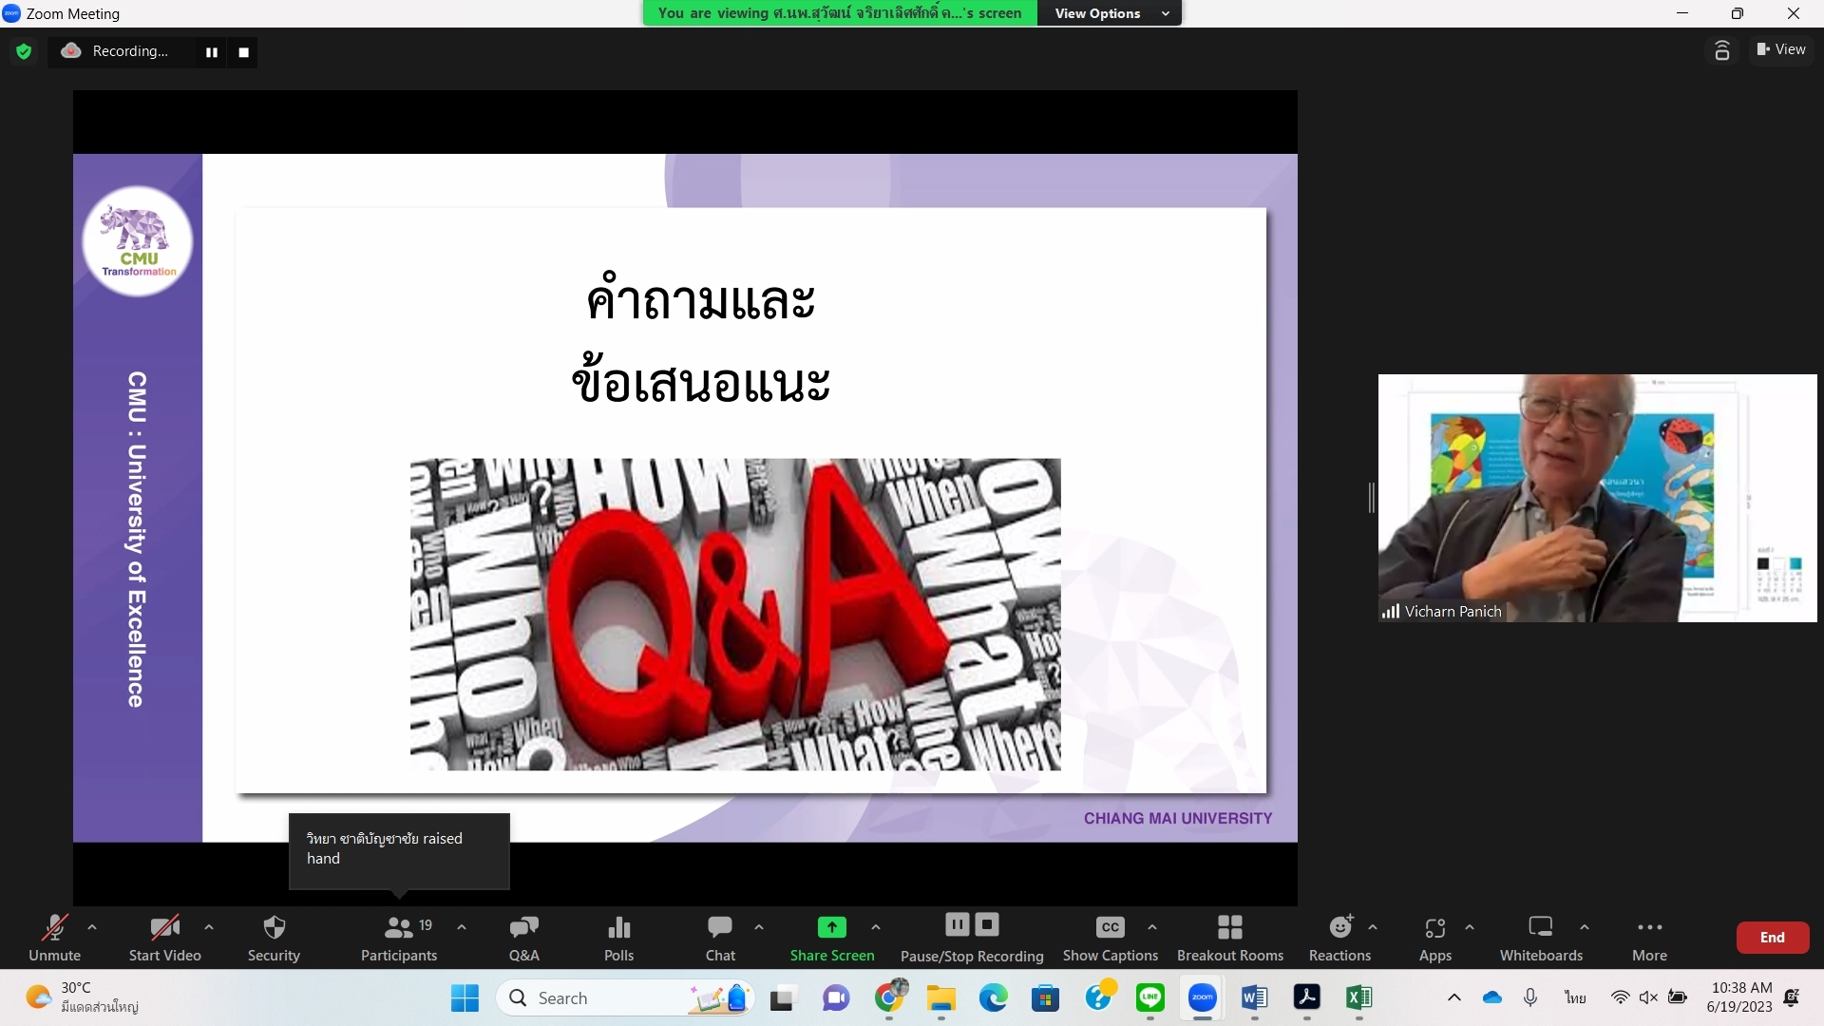Open clock and date 10:38 AM
Image resolution: width=1824 pixels, height=1026 pixels.
click(x=1739, y=997)
